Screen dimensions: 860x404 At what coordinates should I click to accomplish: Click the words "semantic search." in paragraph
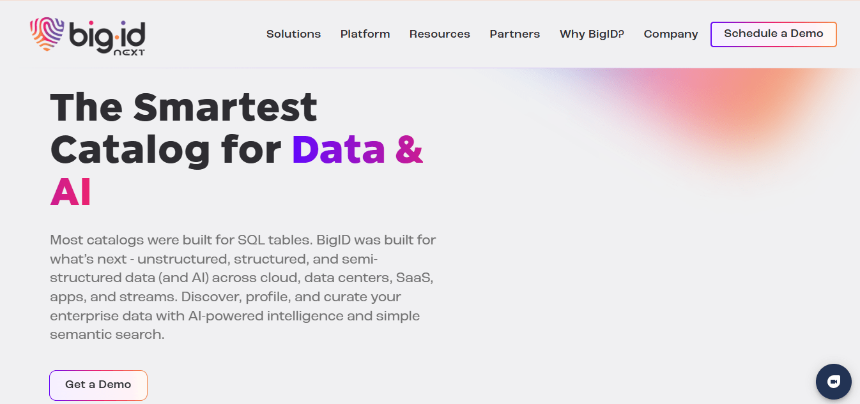click(107, 334)
